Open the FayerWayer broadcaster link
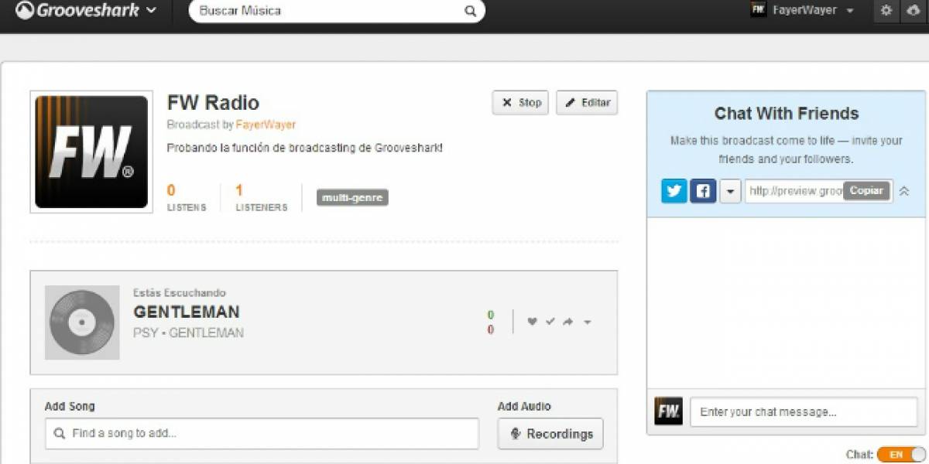This screenshot has height=464, width=929. [x=266, y=125]
